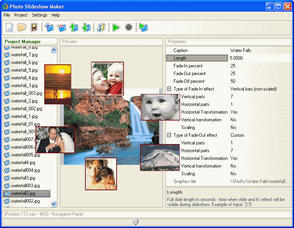Click the icon beside waterfall4.jpg
Screen dimensions: 294x228
pos(7,163)
